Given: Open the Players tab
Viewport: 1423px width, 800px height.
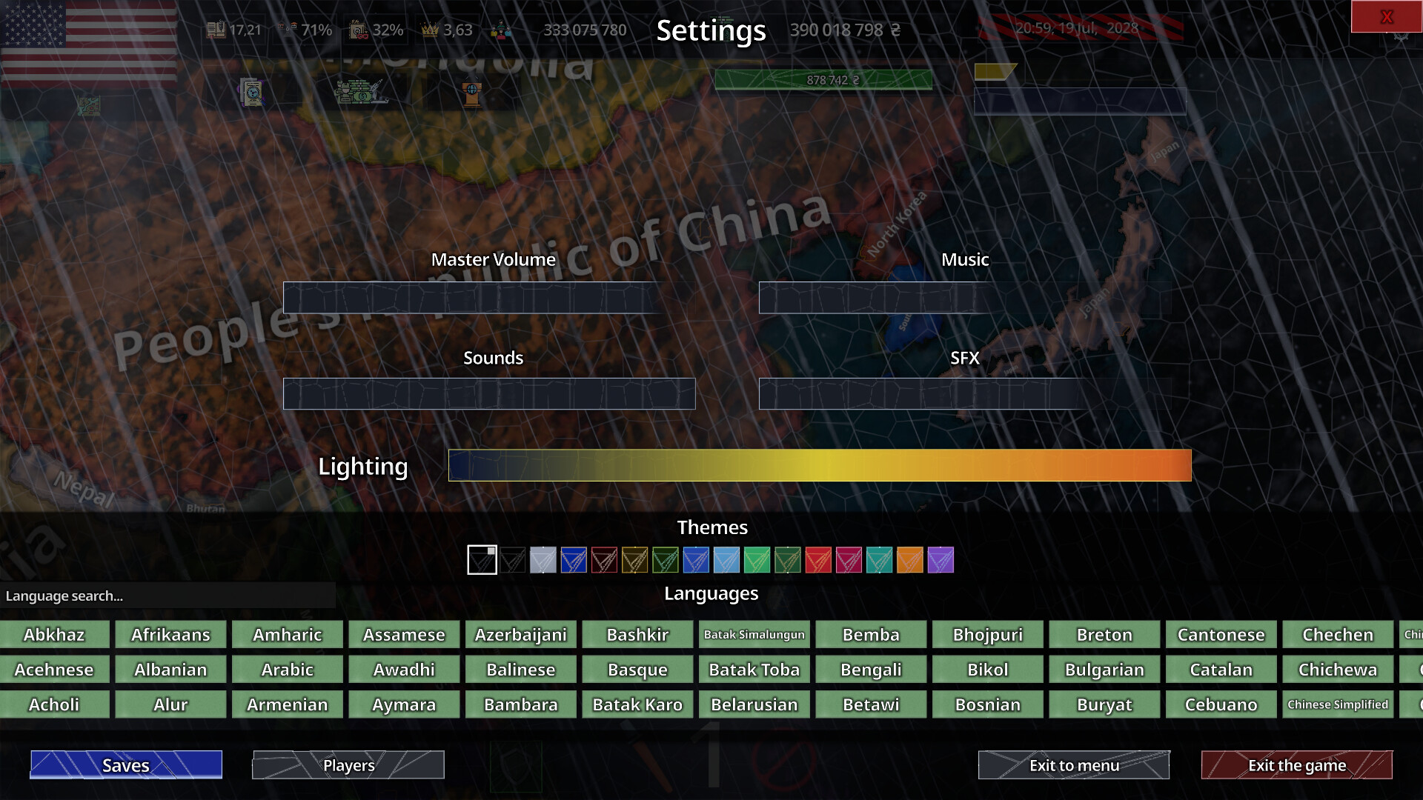Looking at the screenshot, I should (x=348, y=765).
